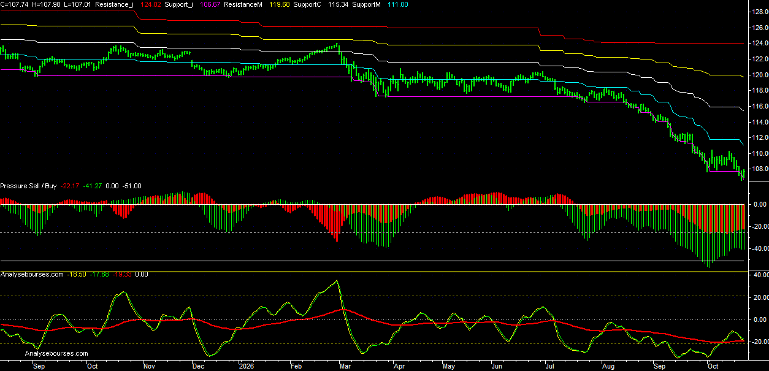Click the "Mar" date axis label
Image resolution: width=769 pixels, height=371 pixels.
[x=346, y=366]
